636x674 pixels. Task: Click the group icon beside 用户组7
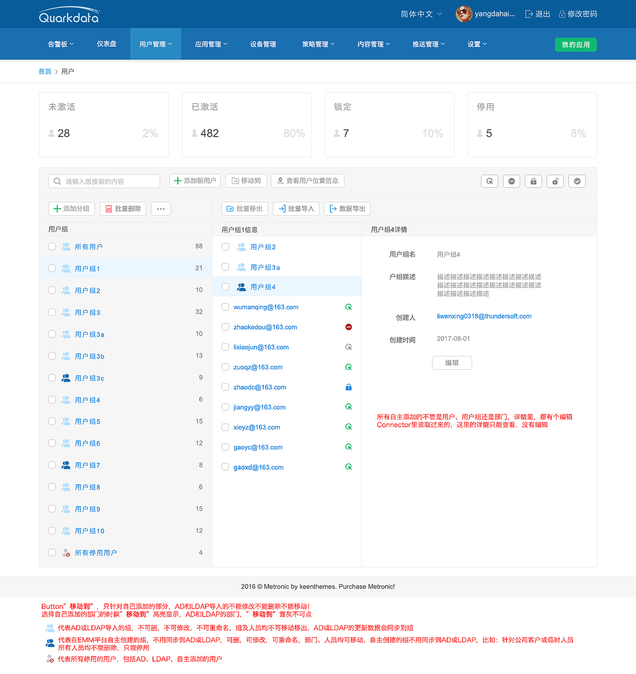66,465
